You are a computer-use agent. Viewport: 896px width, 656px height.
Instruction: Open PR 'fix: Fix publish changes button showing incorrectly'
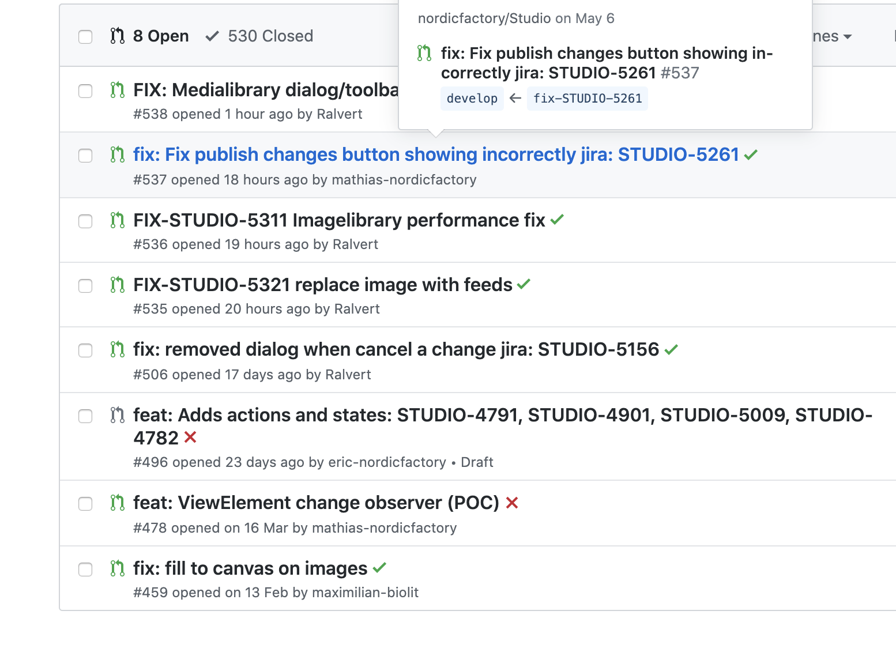coord(436,154)
